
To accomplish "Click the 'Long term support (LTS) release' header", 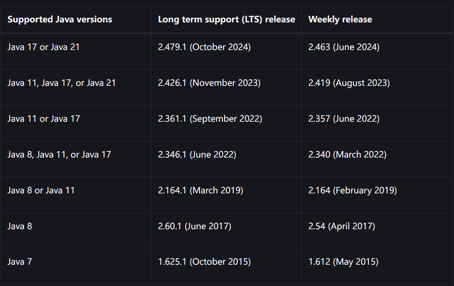I will pyautogui.click(x=226, y=20).
